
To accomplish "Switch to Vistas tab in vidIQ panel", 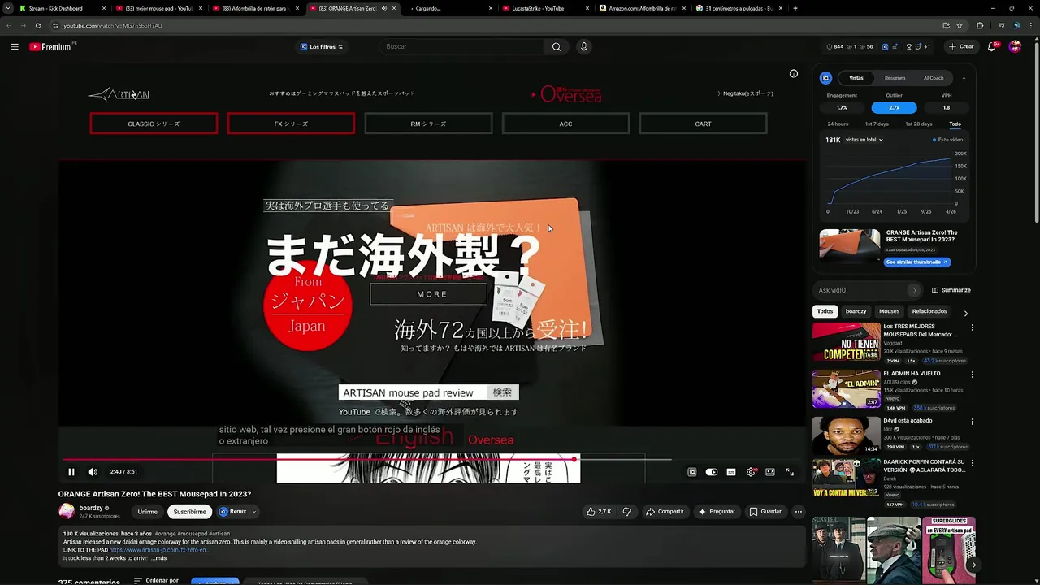I will 856,78.
